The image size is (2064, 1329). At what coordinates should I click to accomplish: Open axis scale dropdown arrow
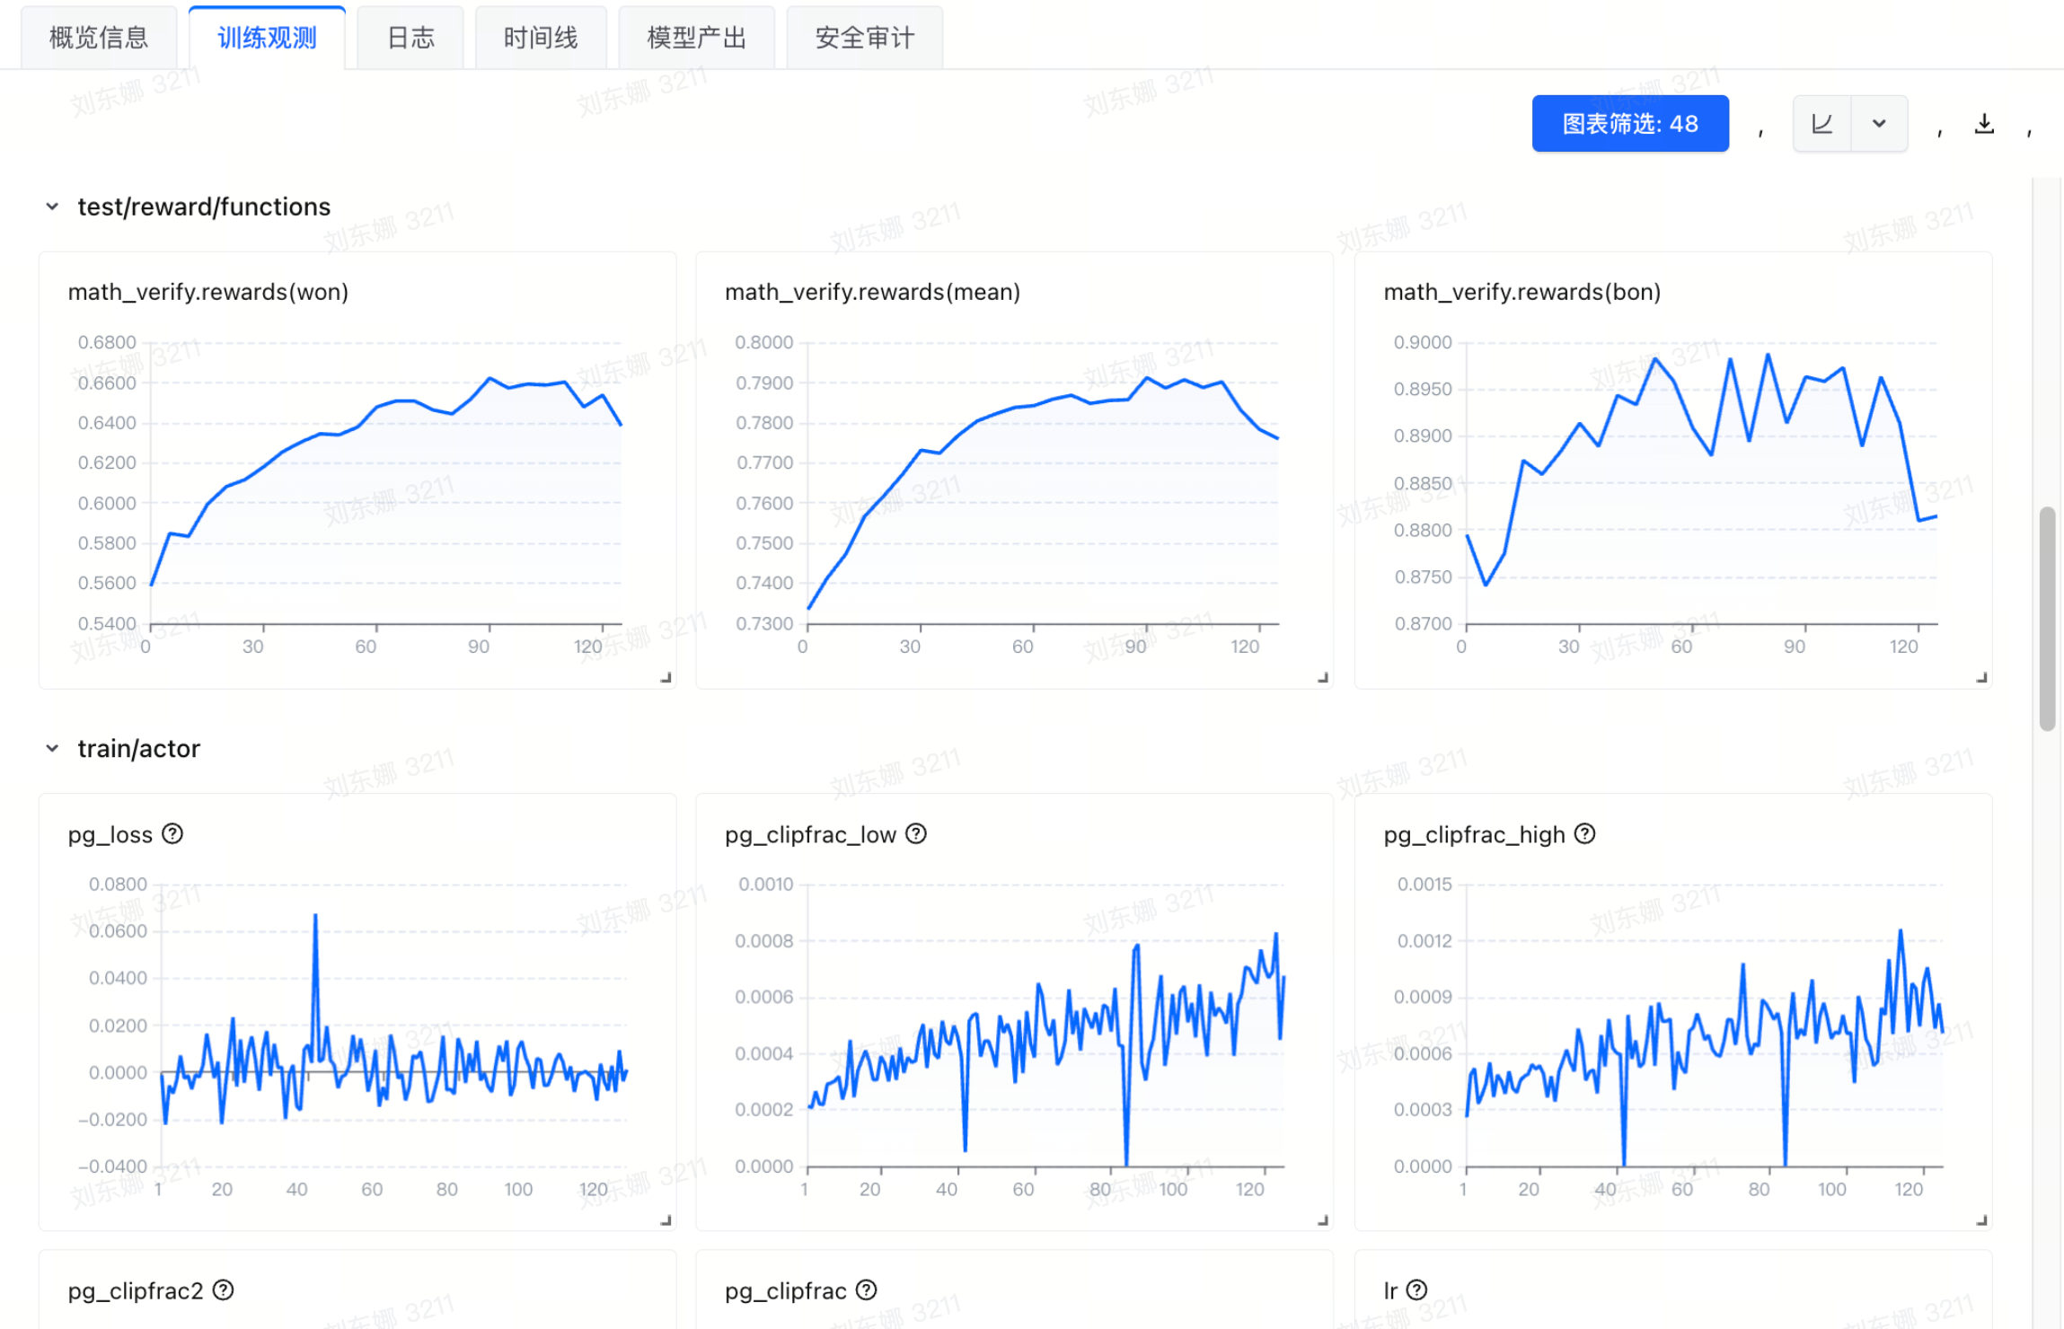(x=1878, y=124)
